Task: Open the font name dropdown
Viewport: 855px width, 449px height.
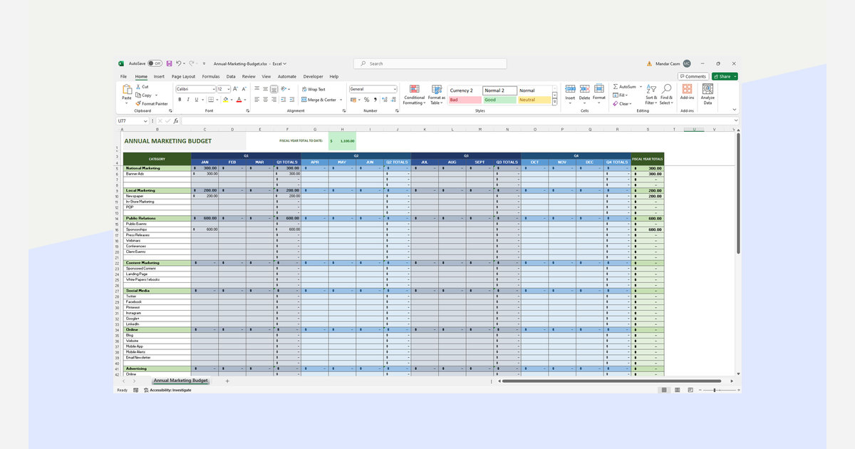Action: click(213, 89)
